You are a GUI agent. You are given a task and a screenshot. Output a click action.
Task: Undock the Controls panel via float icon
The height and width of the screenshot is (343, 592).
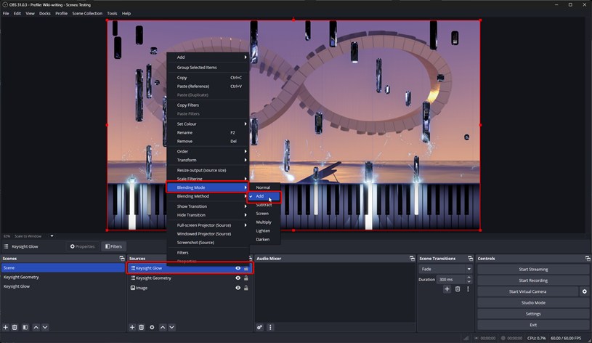point(588,258)
